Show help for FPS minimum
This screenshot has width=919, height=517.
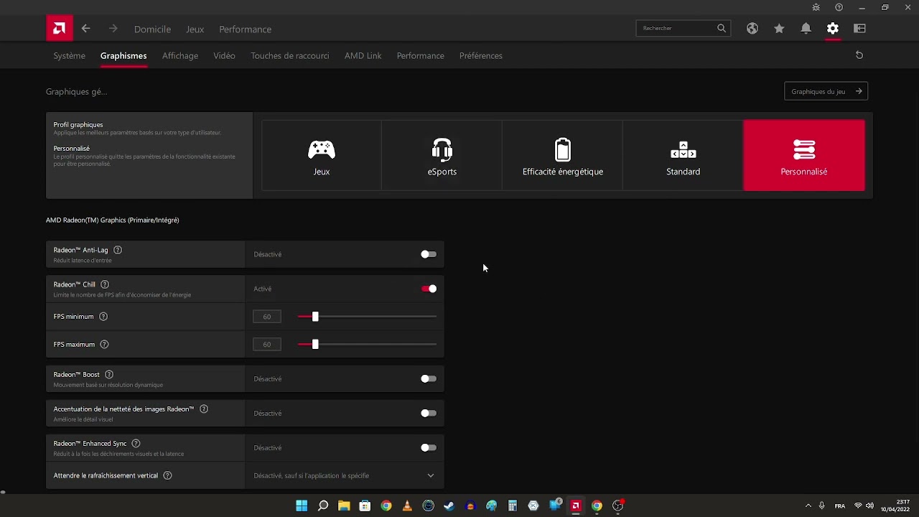click(103, 317)
